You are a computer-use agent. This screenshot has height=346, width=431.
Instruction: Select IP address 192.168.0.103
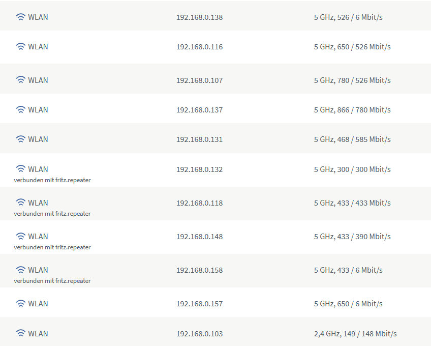pos(199,334)
